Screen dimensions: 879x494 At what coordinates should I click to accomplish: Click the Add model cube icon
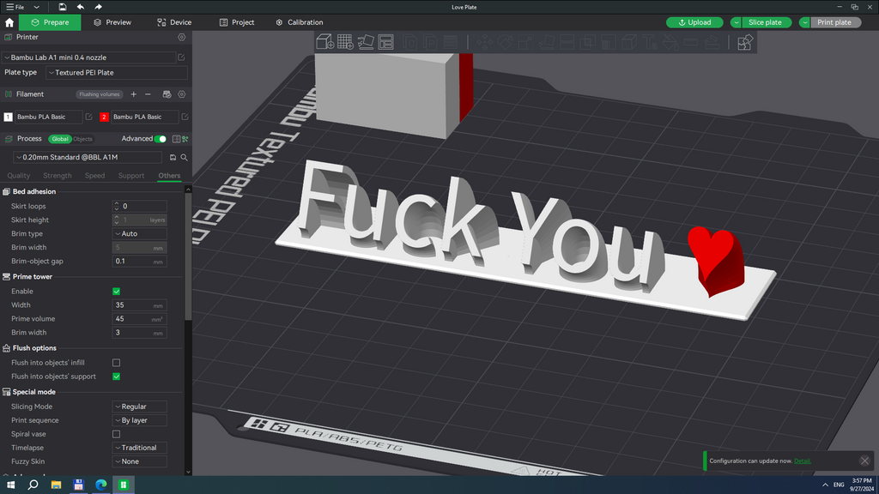[x=325, y=42]
